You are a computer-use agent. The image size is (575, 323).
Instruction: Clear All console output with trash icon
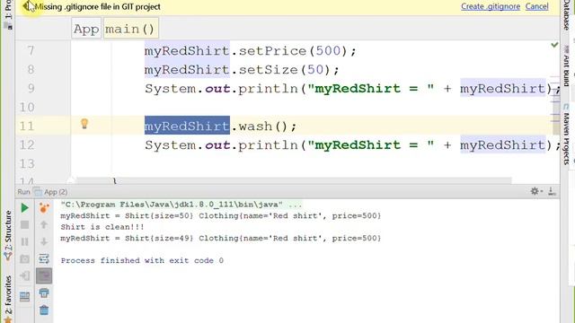pos(44,310)
